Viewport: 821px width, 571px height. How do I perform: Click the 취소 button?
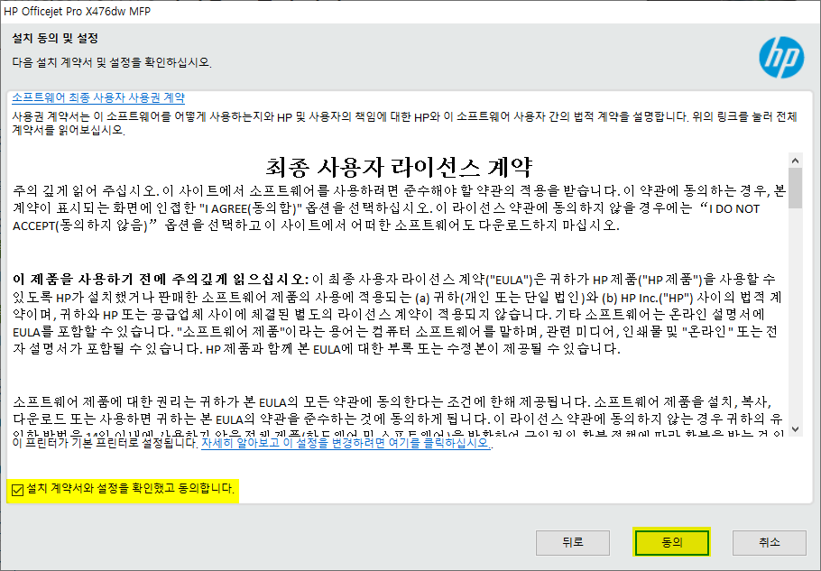click(x=770, y=542)
